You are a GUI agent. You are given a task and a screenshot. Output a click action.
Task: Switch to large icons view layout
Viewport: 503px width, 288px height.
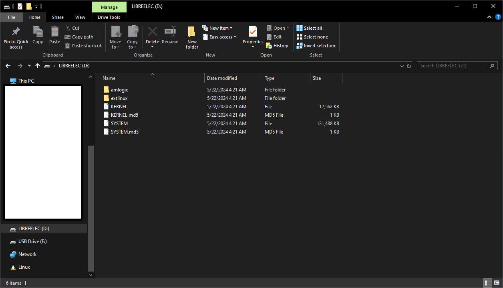497,283
